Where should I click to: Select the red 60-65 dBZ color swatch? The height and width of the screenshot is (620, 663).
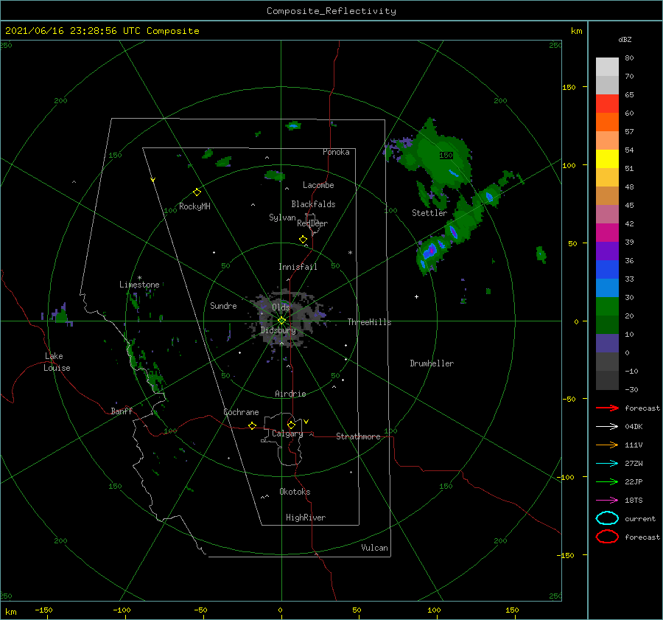[607, 104]
